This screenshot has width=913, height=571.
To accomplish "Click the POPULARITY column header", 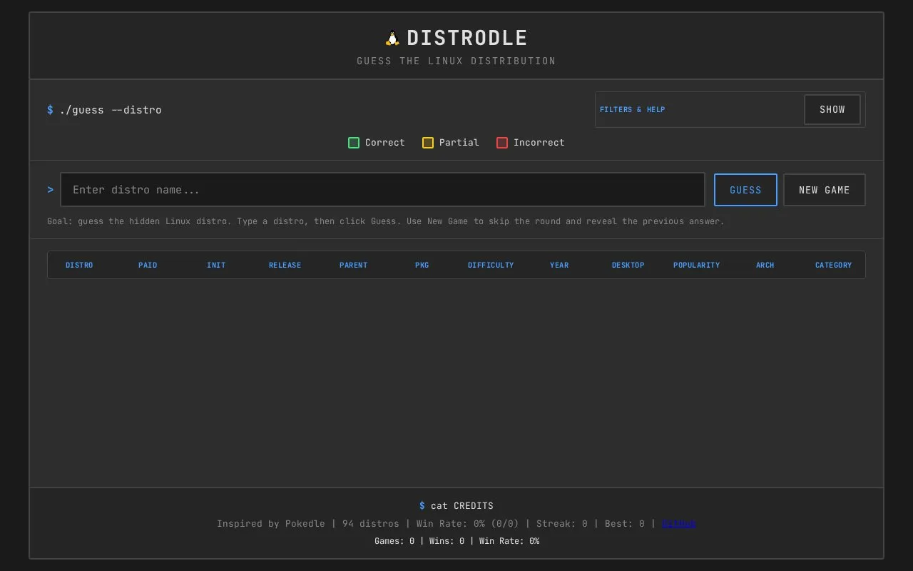I will tap(696, 266).
